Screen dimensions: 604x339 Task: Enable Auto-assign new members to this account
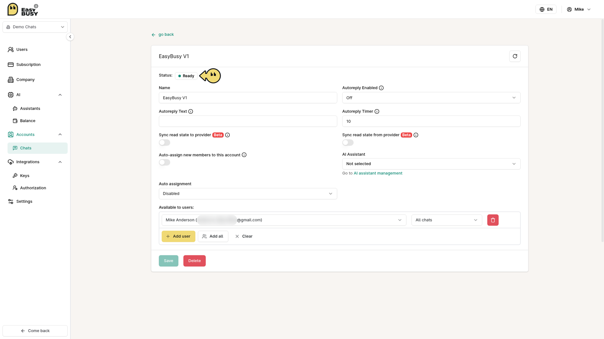(165, 162)
